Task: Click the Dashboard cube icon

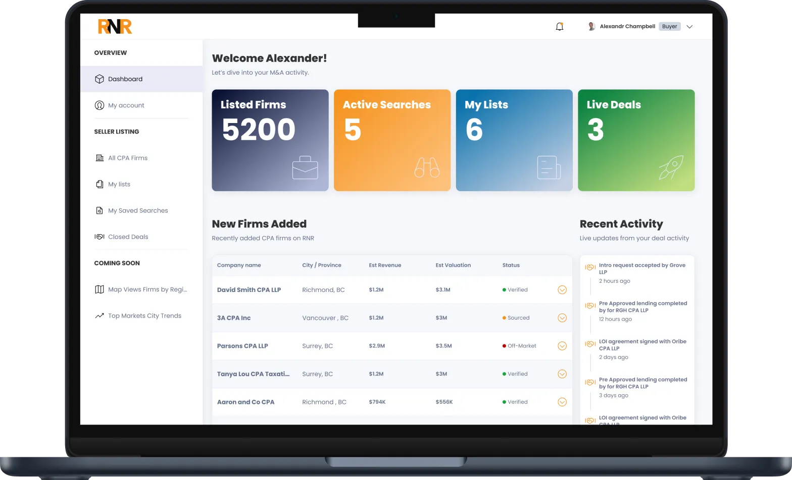Action: 100,79
